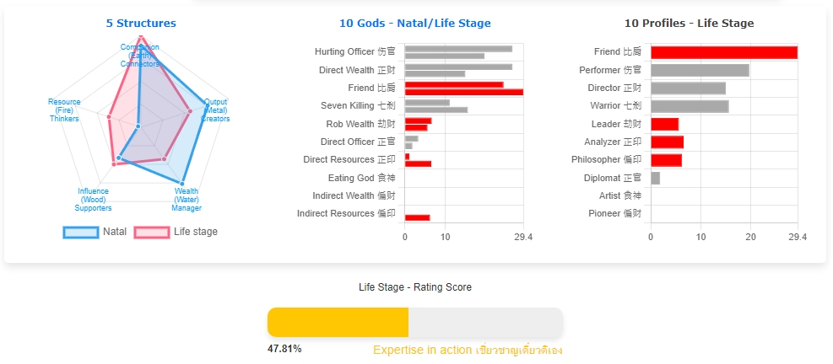Viewport: 833px width, 364px height.
Task: Click the Influence (Wood) Supporters radar label
Action: (93, 200)
